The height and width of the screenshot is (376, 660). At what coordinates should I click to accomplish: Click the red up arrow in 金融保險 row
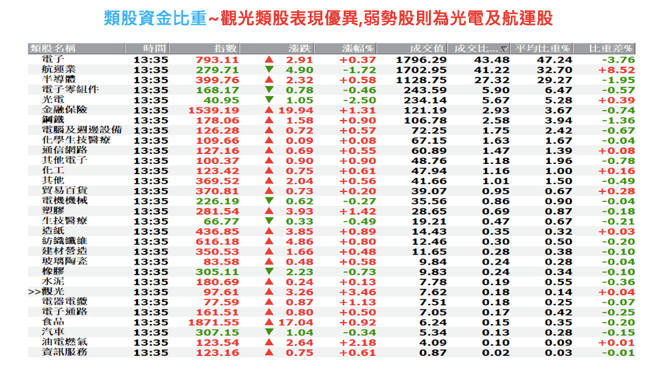[269, 110]
